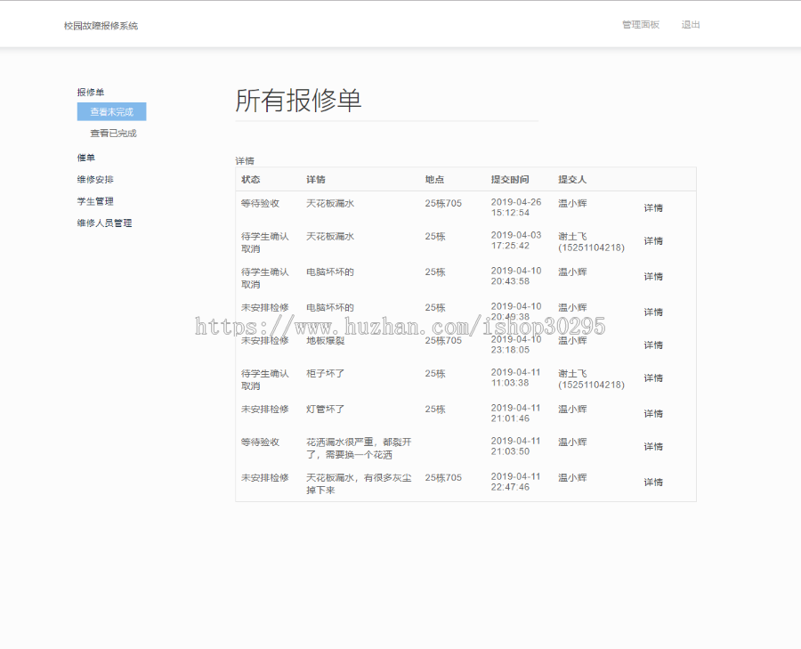Open 学生管理 in the sidebar
Image resolution: width=801 pixels, height=649 pixels.
tap(95, 201)
